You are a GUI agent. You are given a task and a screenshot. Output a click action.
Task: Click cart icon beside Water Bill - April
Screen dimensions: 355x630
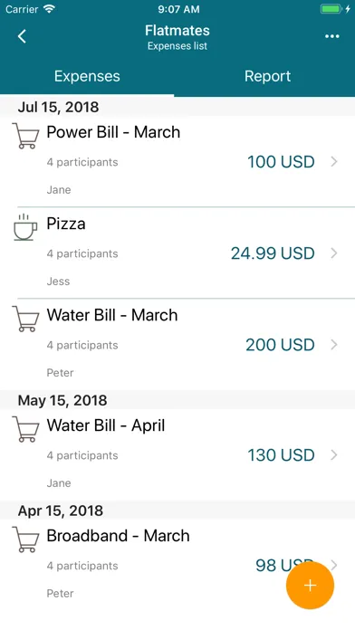[25, 430]
